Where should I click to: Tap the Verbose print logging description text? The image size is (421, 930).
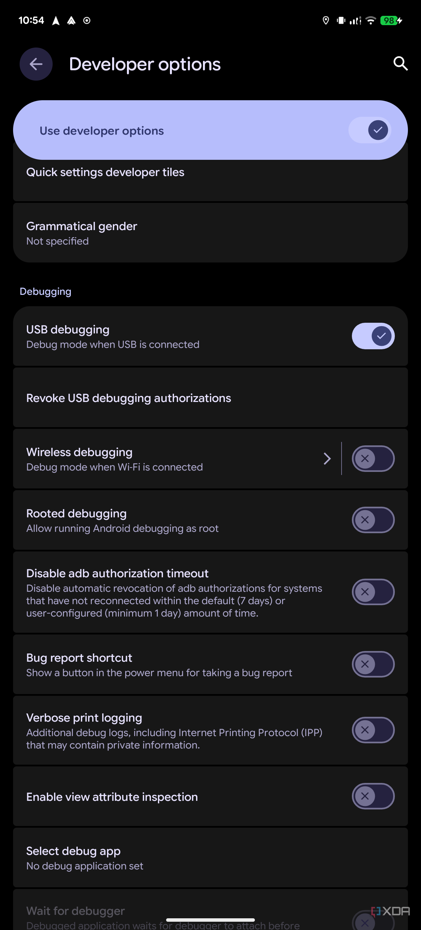point(174,738)
